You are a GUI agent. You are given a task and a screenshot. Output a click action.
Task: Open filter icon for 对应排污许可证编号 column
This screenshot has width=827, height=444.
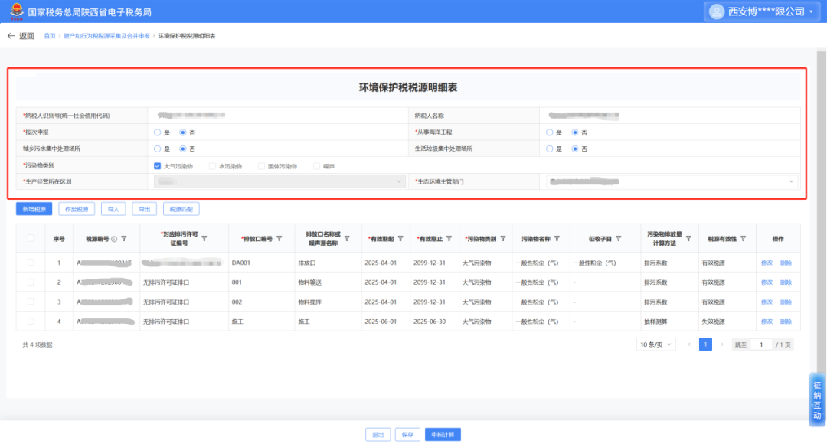click(x=204, y=239)
